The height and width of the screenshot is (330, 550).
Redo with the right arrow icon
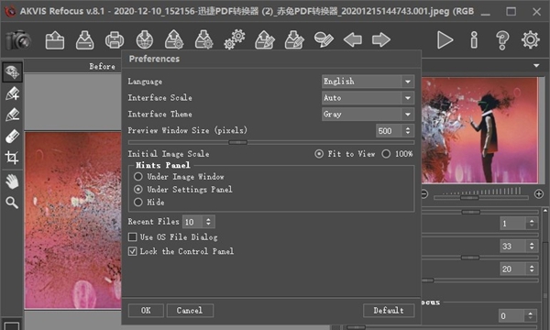(381, 39)
